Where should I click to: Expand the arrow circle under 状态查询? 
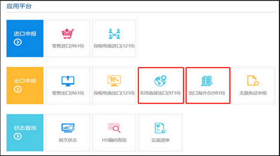[18, 137]
